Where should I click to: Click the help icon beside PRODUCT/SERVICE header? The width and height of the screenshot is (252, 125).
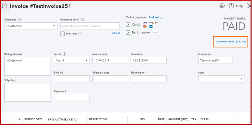tap(76, 119)
